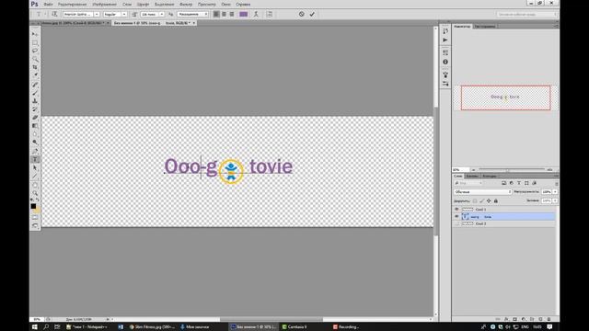This screenshot has width=589, height=331.
Task: Select the Eyedropper tool
Action: pos(35,75)
